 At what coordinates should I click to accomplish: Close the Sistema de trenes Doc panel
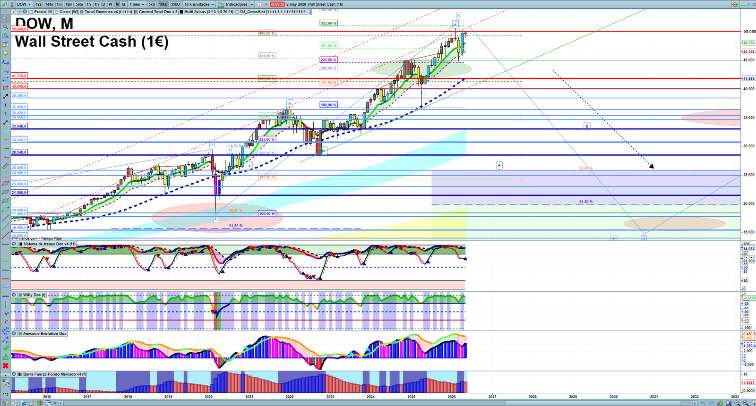[14, 244]
